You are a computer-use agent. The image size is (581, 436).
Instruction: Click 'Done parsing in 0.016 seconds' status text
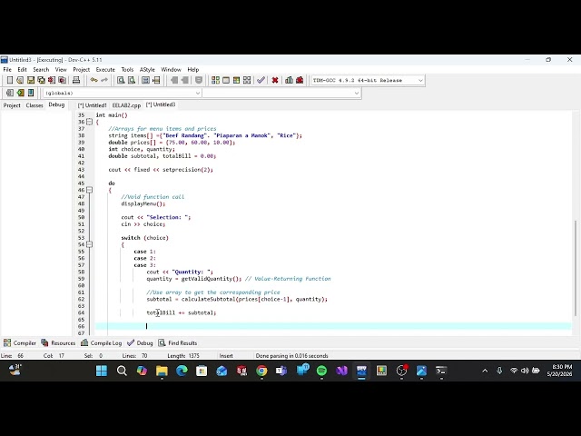[291, 355]
